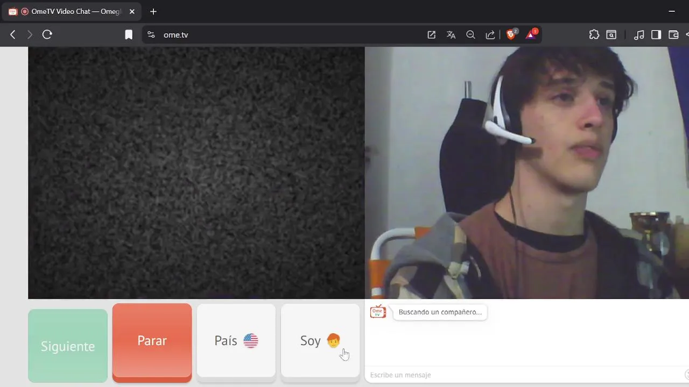
Task: Click the Siguiente button
Action: pos(68,346)
